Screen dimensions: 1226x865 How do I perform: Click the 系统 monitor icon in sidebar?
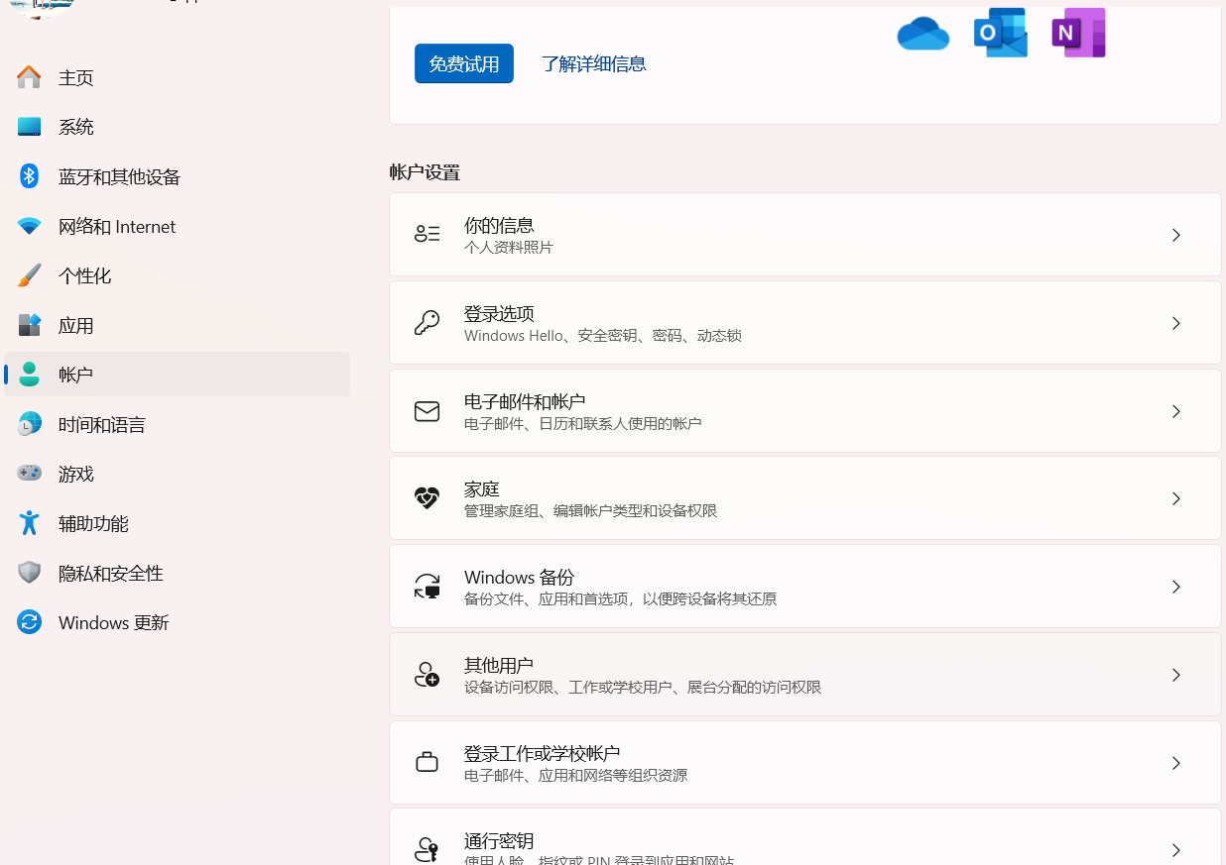click(x=29, y=127)
